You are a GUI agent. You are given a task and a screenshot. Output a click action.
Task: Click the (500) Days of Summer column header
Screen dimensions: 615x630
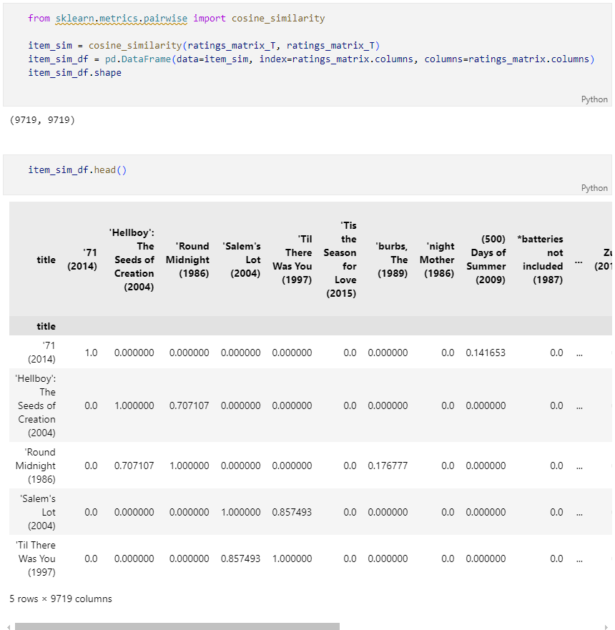[x=488, y=260]
